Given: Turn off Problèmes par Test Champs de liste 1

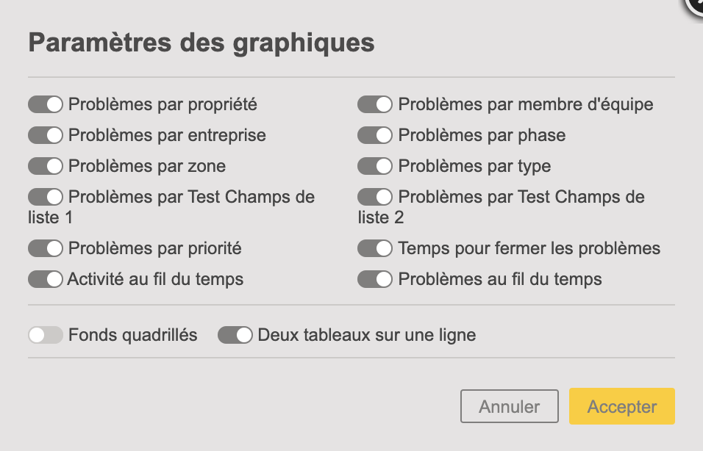Looking at the screenshot, I should pyautogui.click(x=46, y=197).
